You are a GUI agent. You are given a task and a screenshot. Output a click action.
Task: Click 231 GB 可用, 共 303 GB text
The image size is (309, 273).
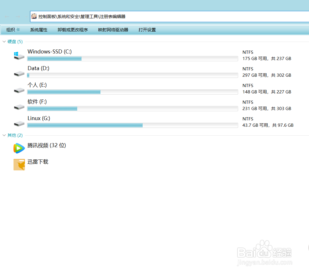tap(267, 109)
